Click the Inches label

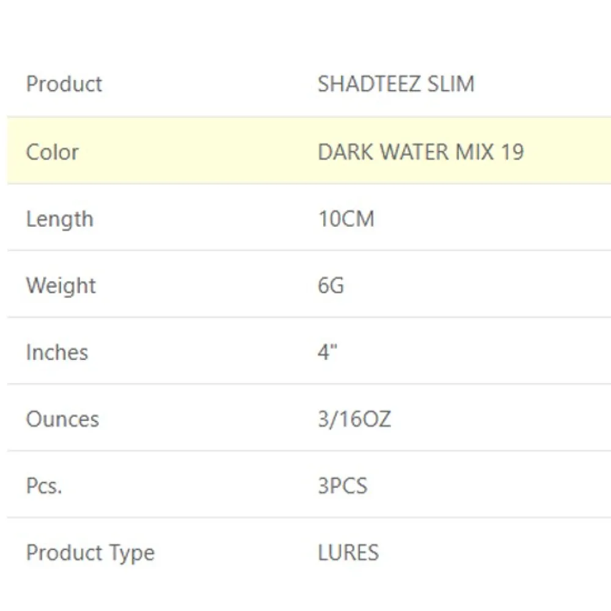click(57, 352)
